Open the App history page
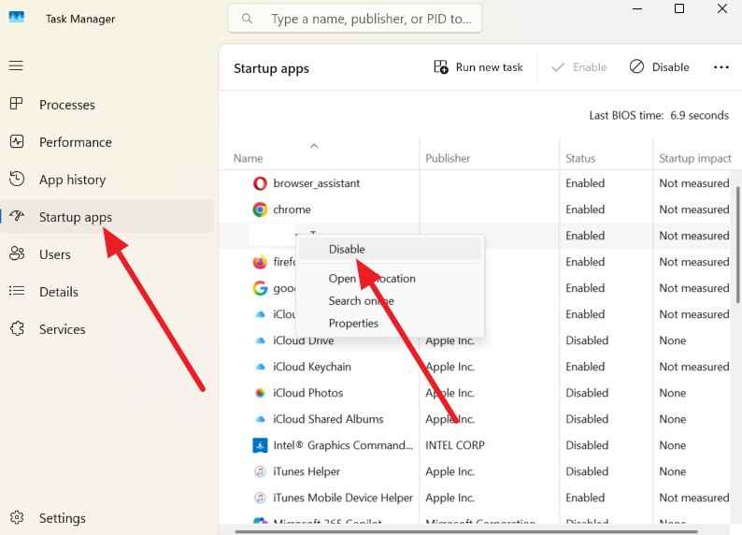742x535 pixels. coord(72,180)
